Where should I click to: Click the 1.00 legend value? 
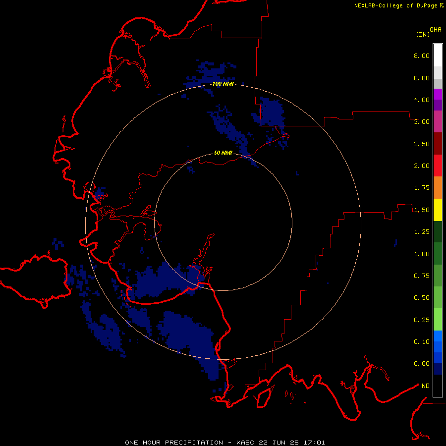[422, 254]
